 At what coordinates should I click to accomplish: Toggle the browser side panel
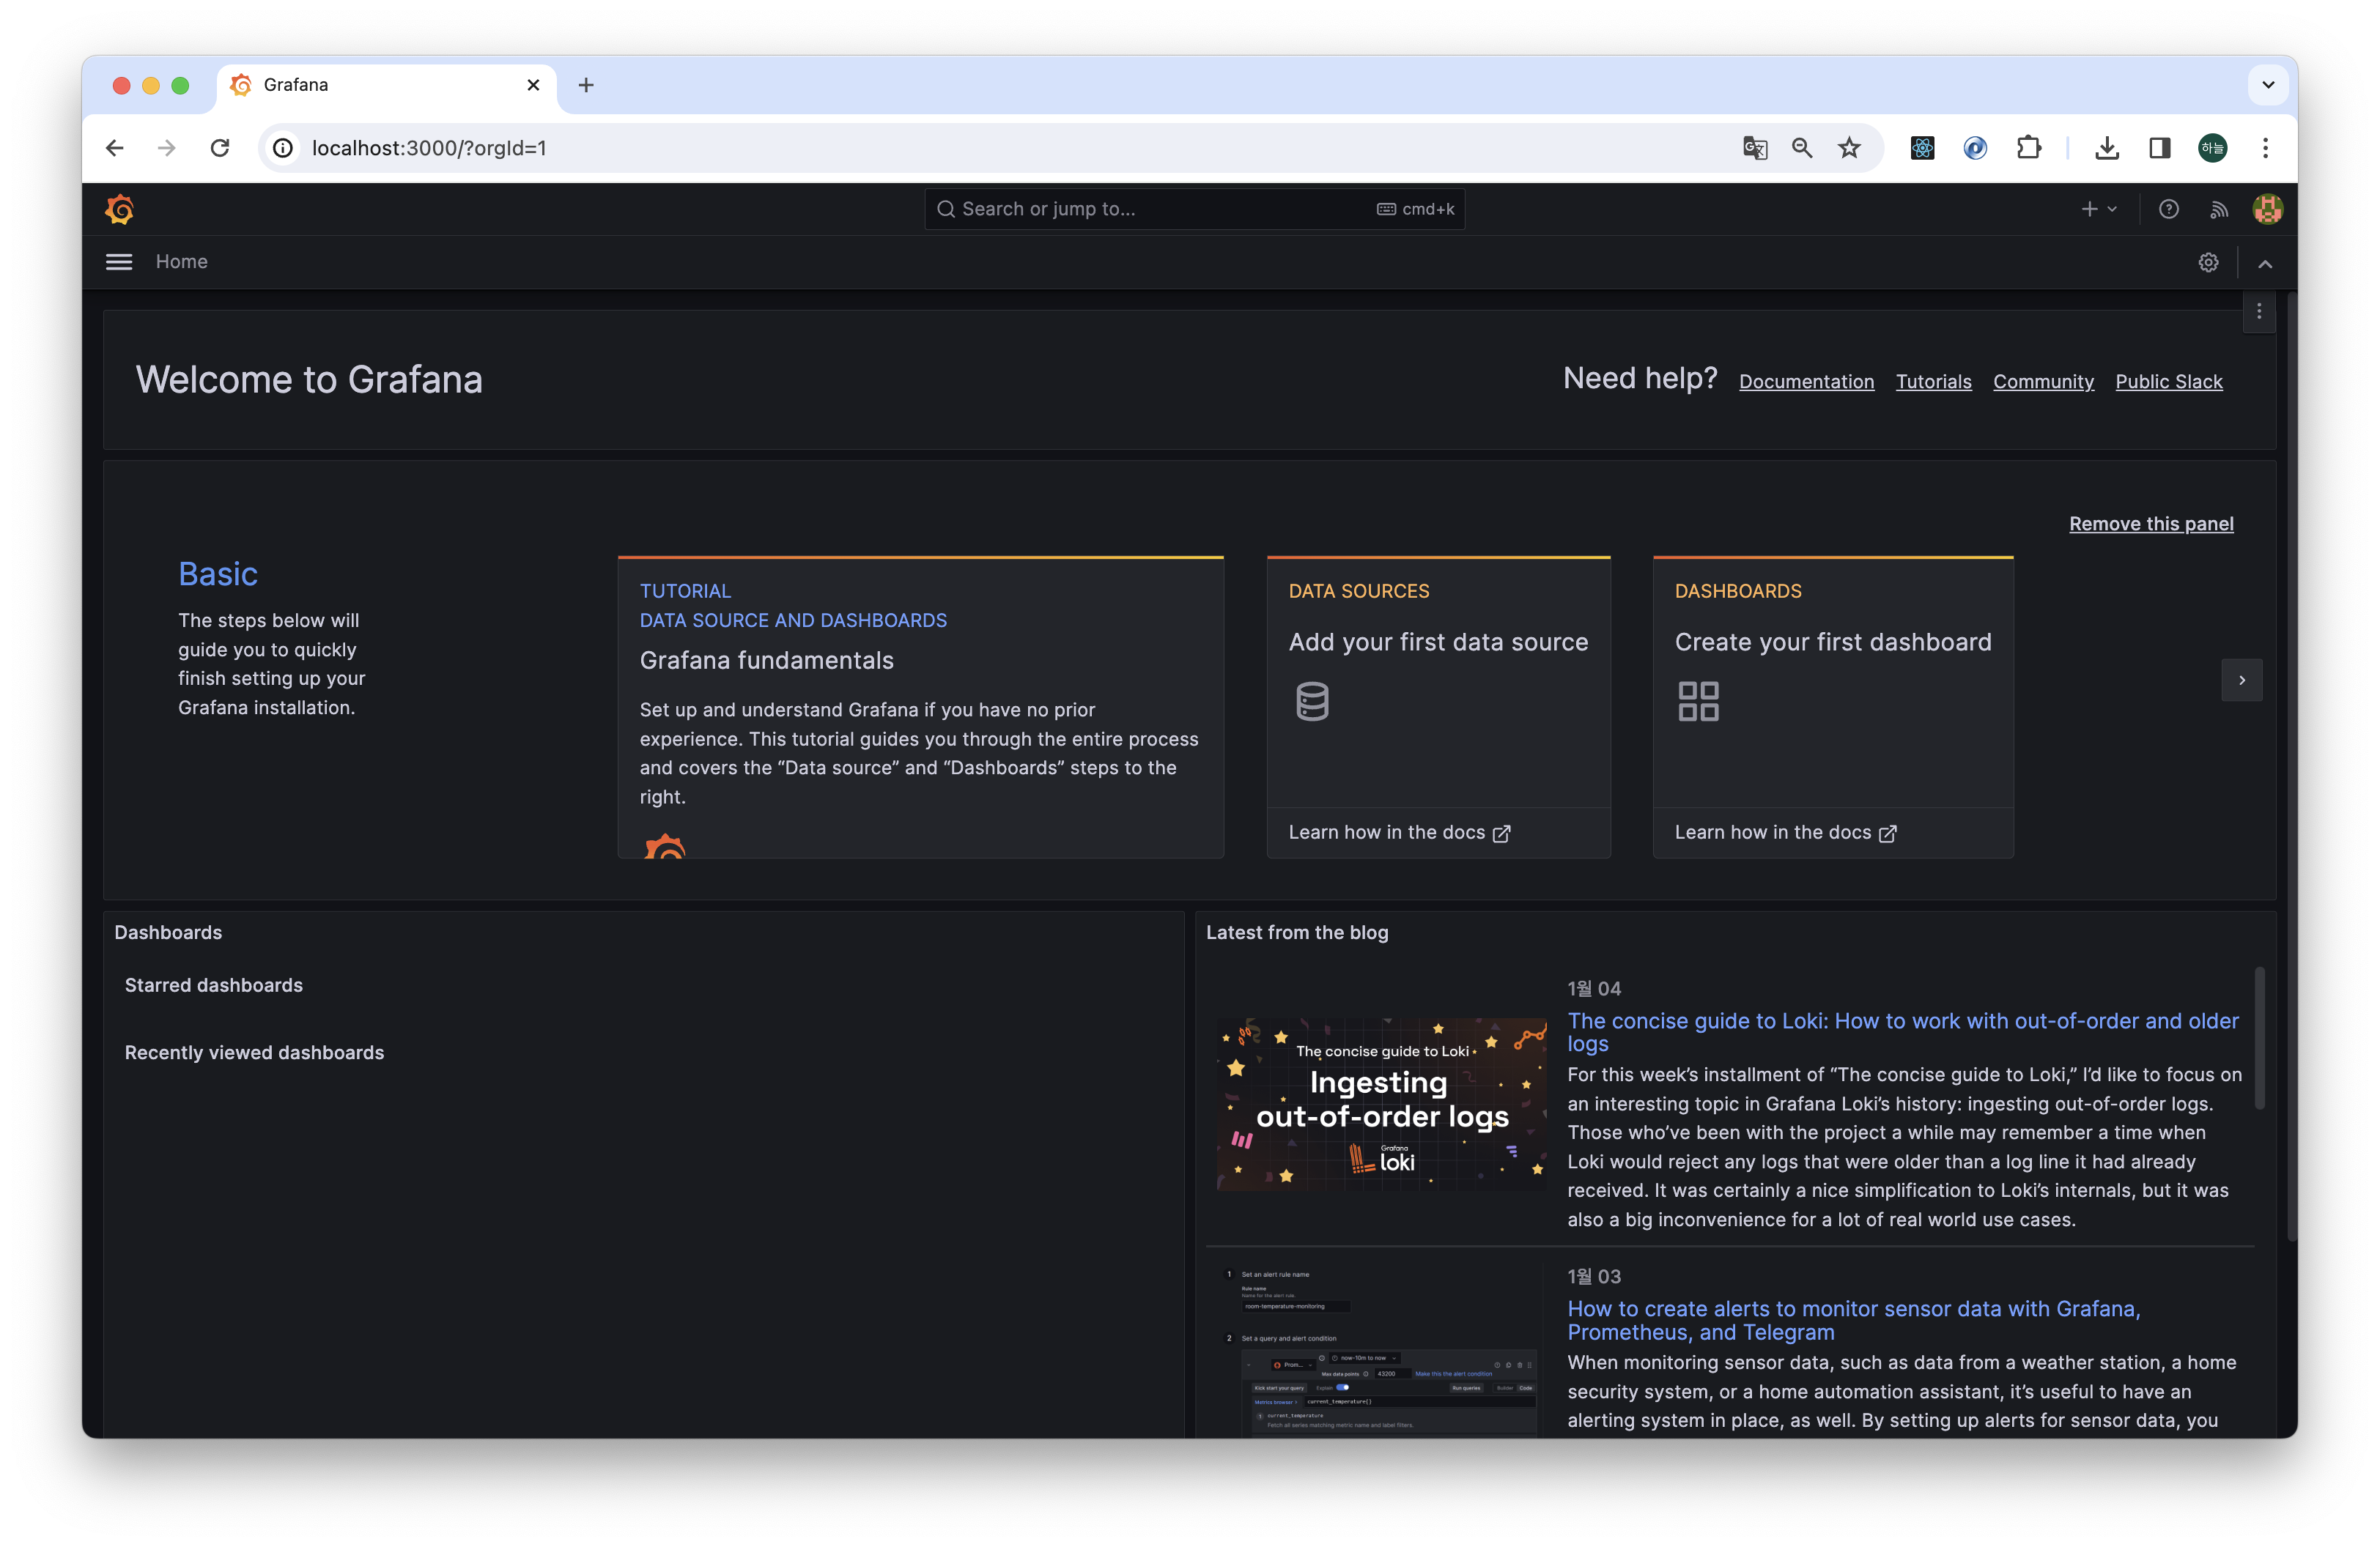pyautogui.click(x=2160, y=148)
